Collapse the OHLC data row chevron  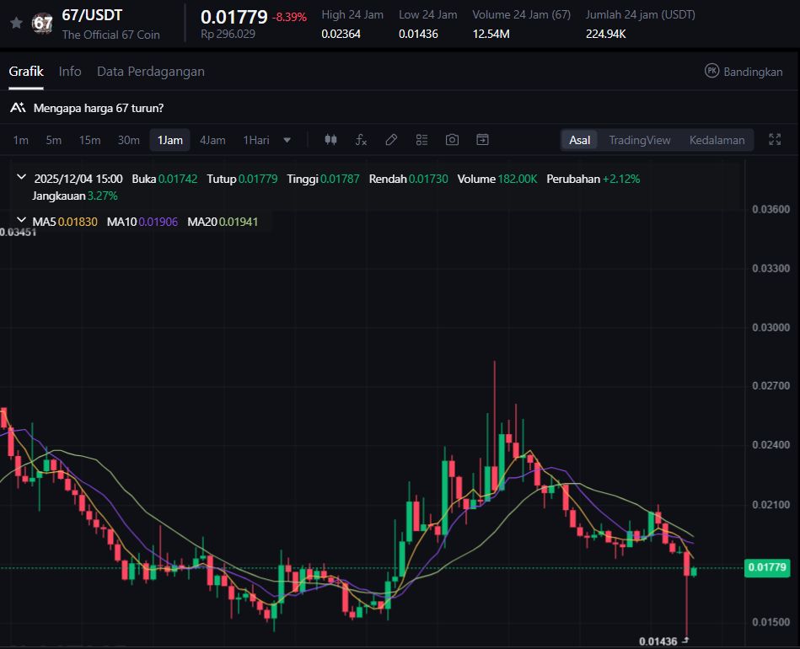22,179
